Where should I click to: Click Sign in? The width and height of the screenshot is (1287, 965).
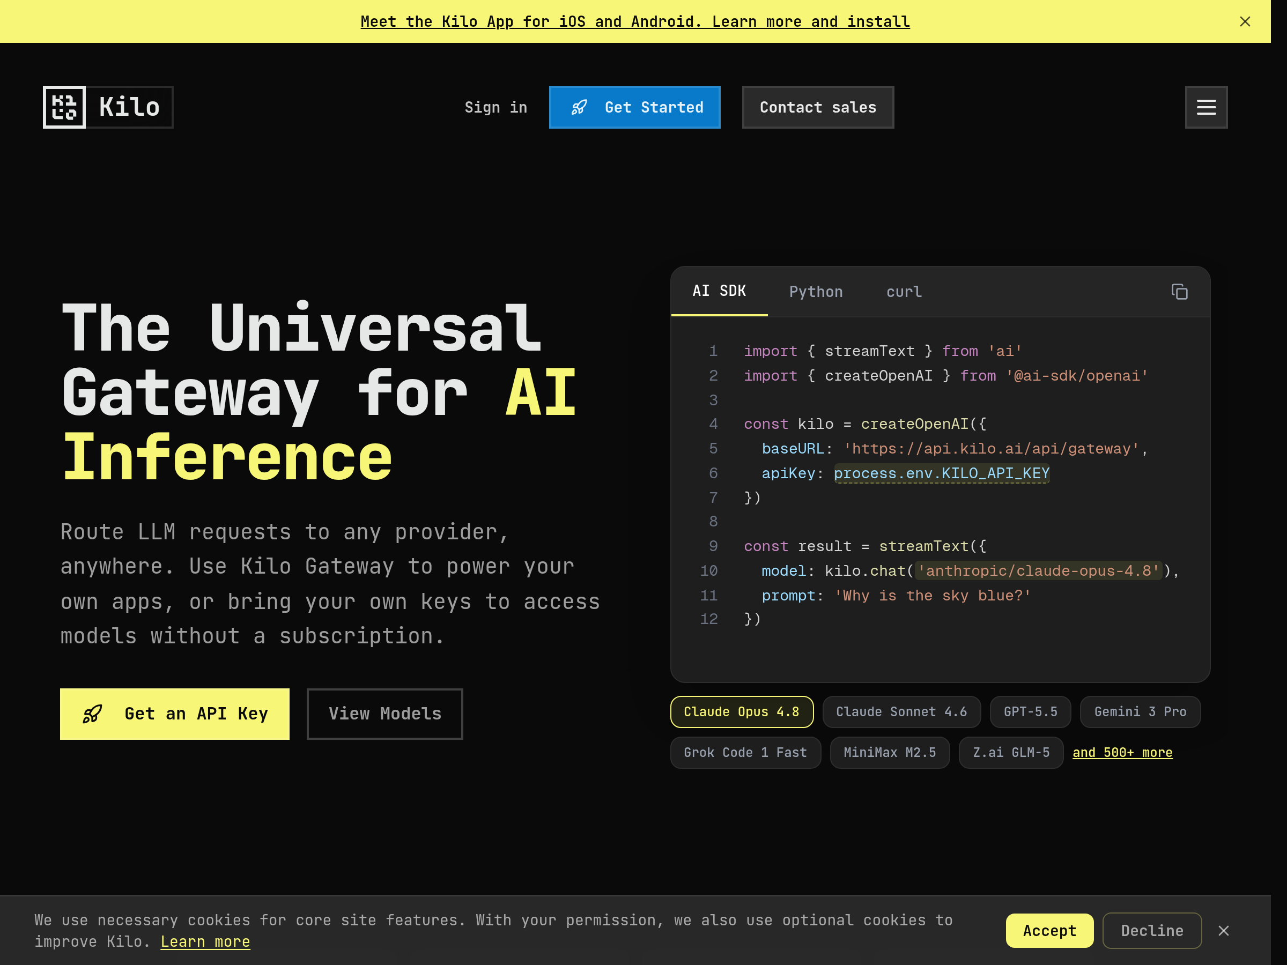[495, 107]
